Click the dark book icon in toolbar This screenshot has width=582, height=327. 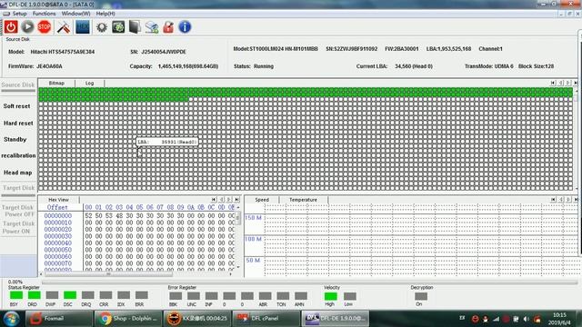click(x=135, y=27)
